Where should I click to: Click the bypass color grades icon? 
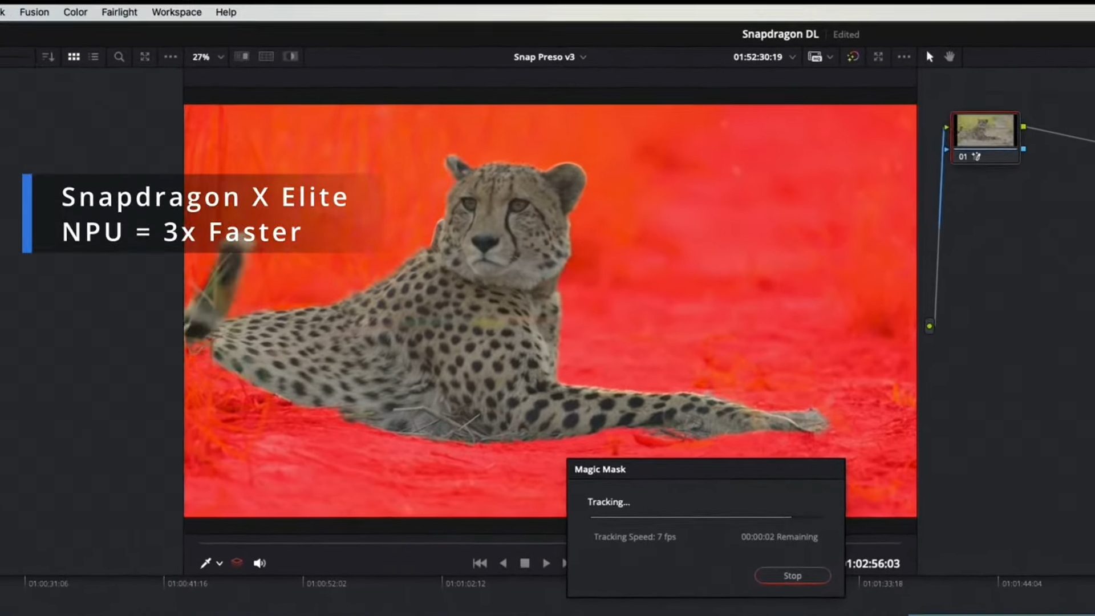tap(853, 56)
